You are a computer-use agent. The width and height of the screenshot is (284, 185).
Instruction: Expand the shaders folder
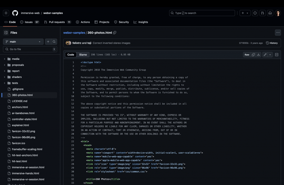[4, 77]
